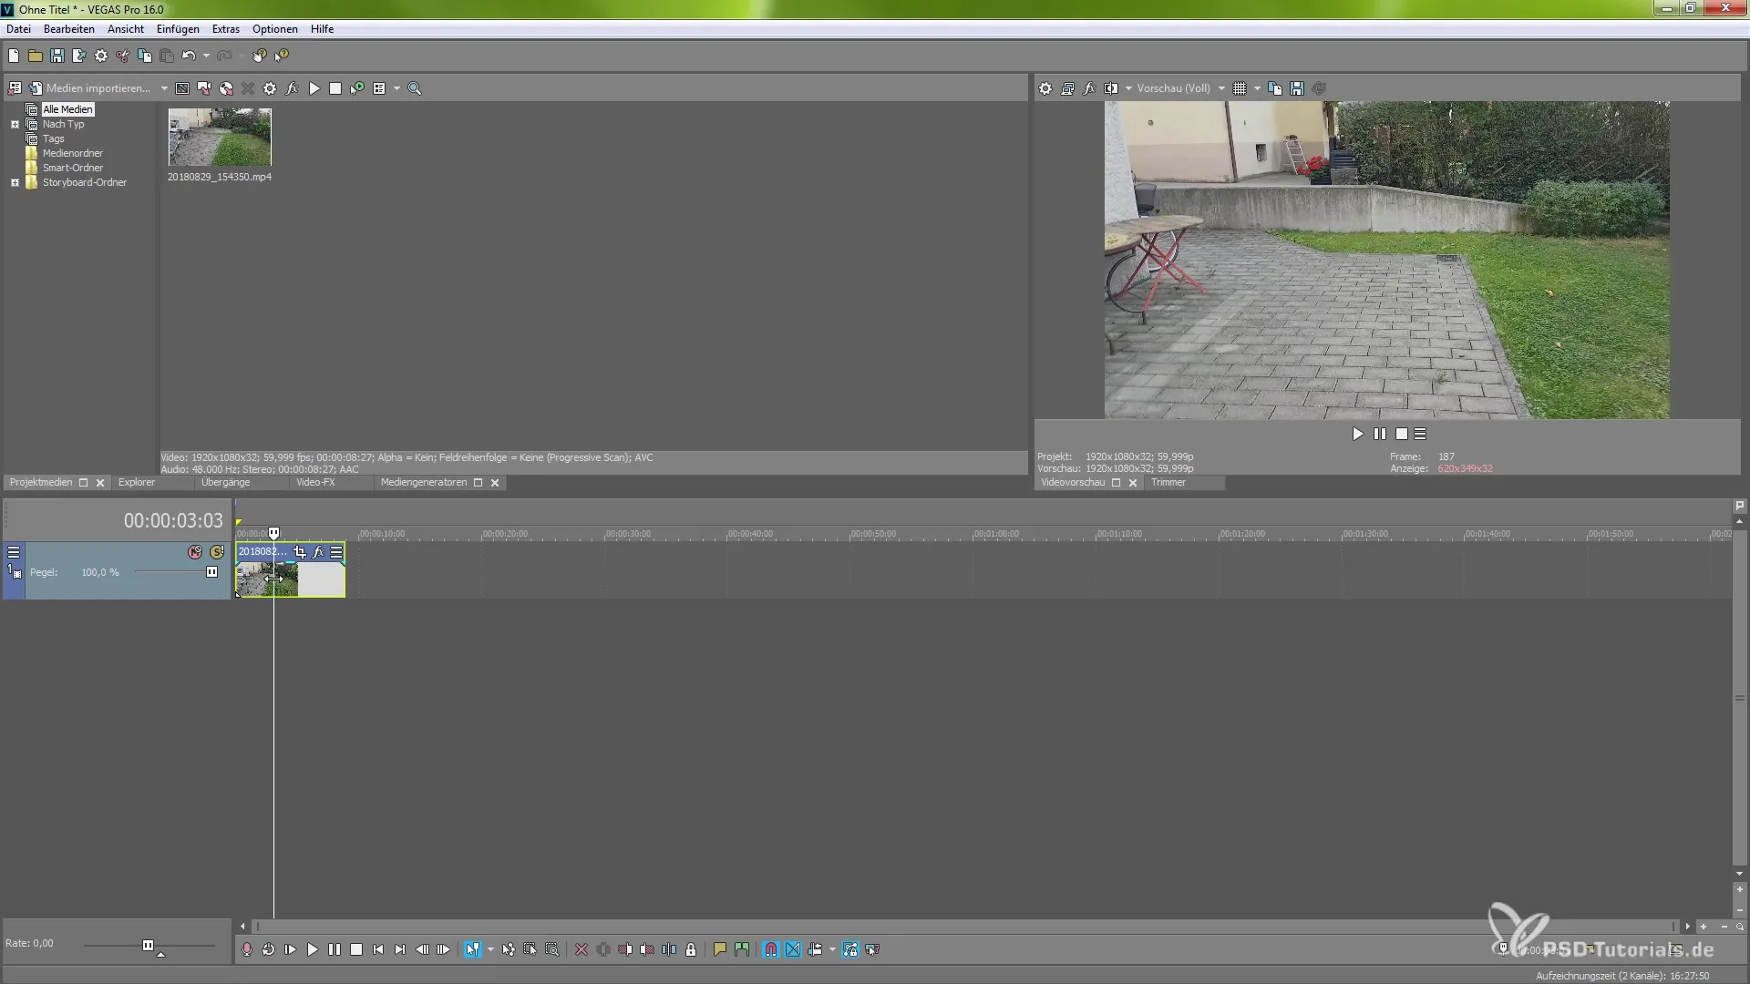The height and width of the screenshot is (984, 1750).
Task: Cut selection with the scissors icon
Action: tap(123, 56)
